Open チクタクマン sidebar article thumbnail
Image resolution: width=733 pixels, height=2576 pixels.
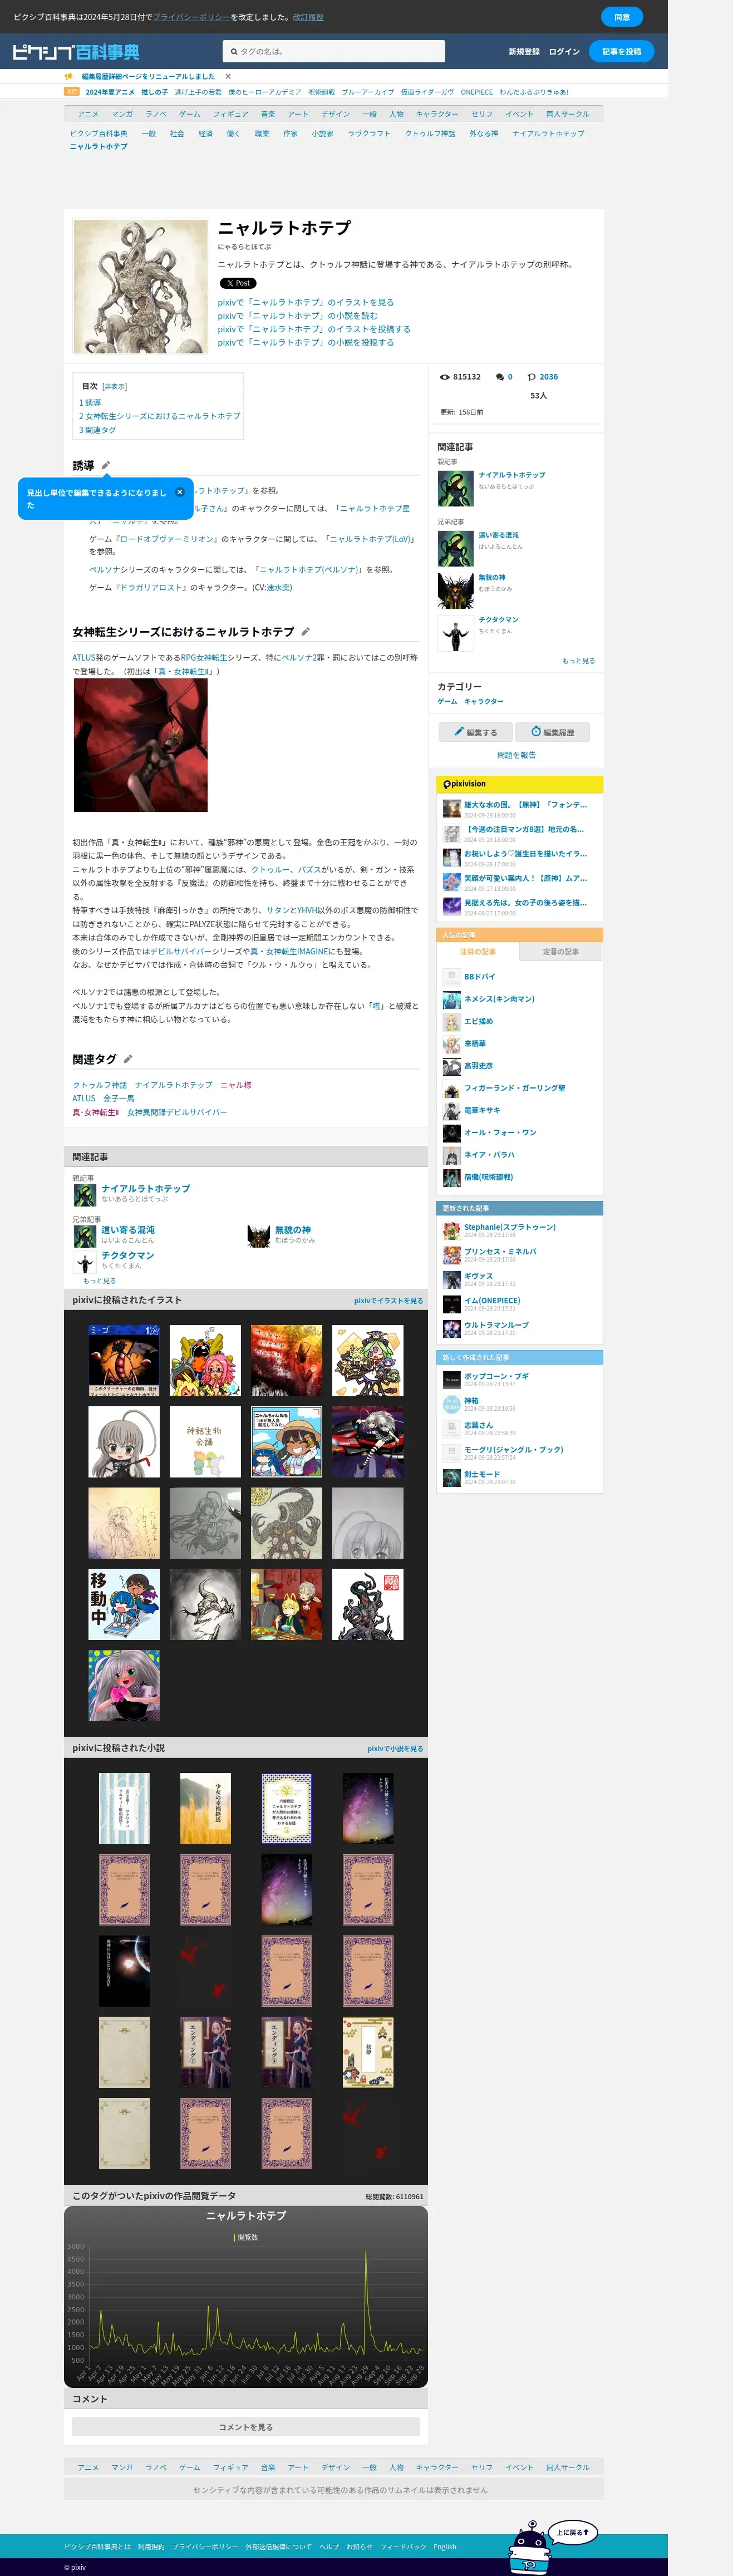[455, 633]
